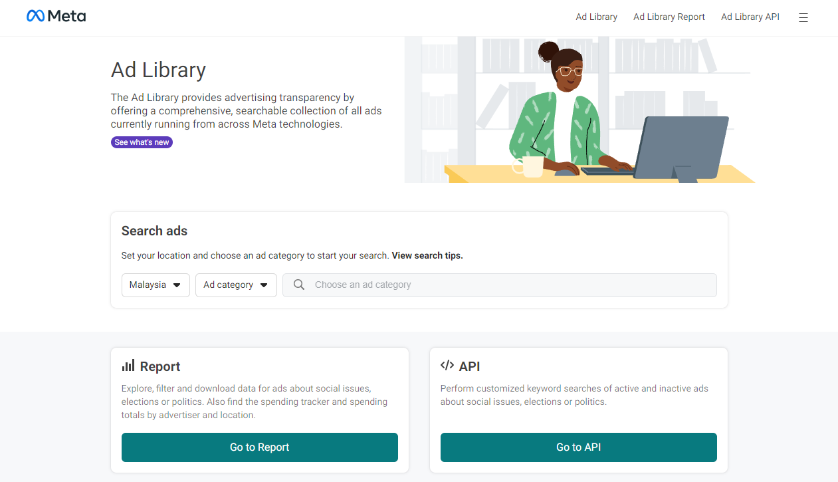Open the hamburger menu icon
Image resolution: width=838 pixels, height=482 pixels.
pos(803,18)
